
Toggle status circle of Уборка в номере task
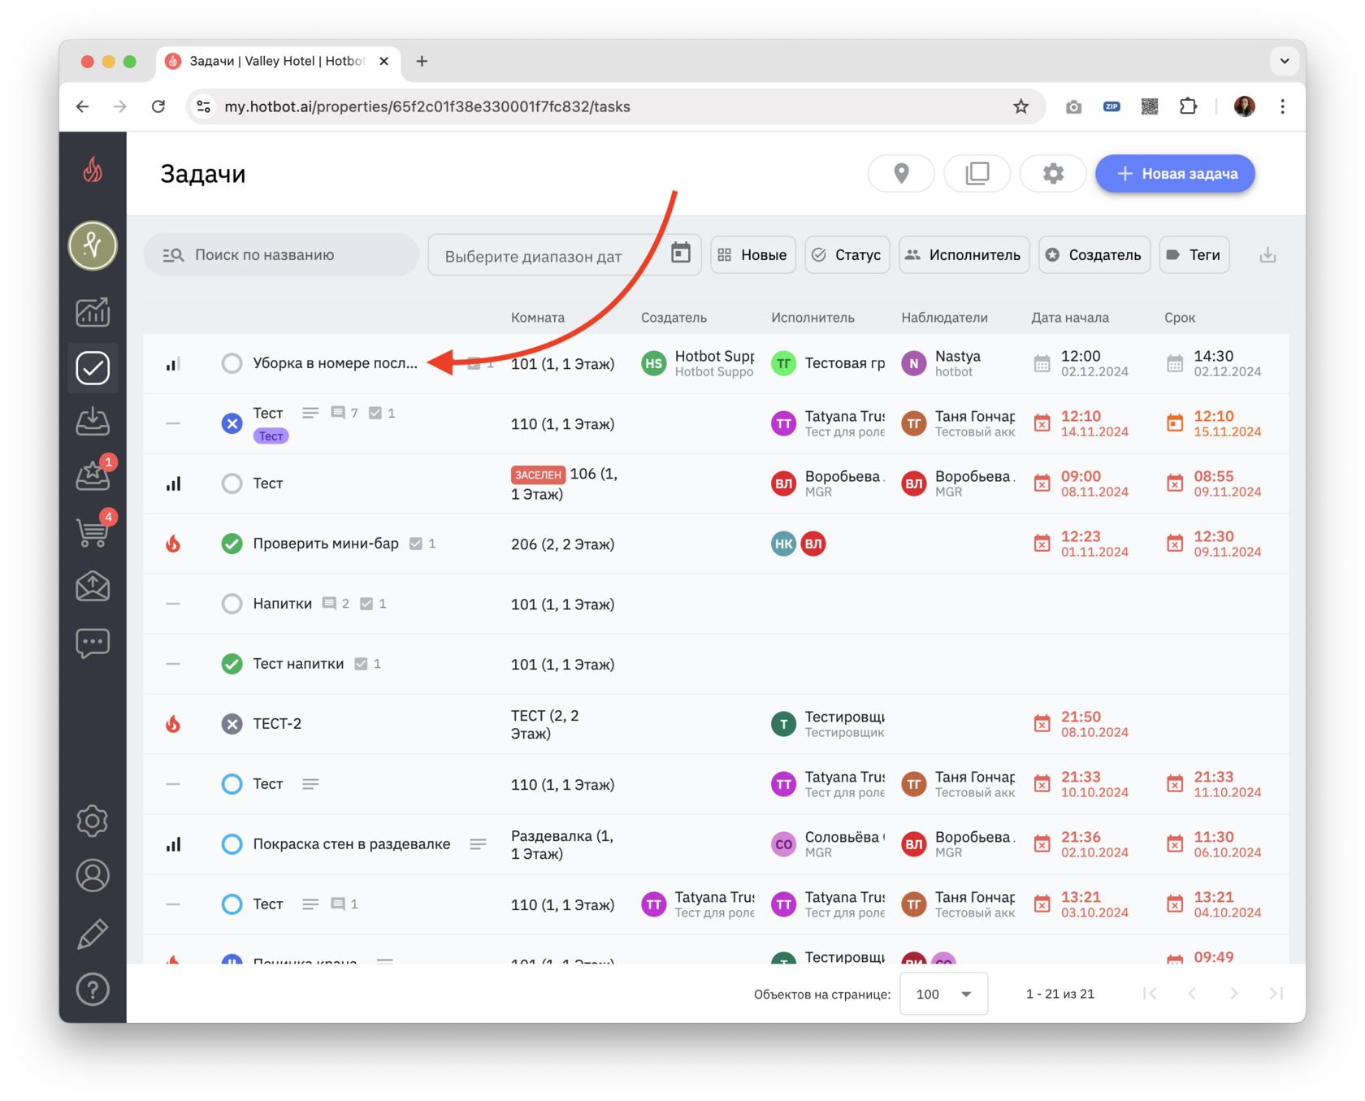(232, 363)
